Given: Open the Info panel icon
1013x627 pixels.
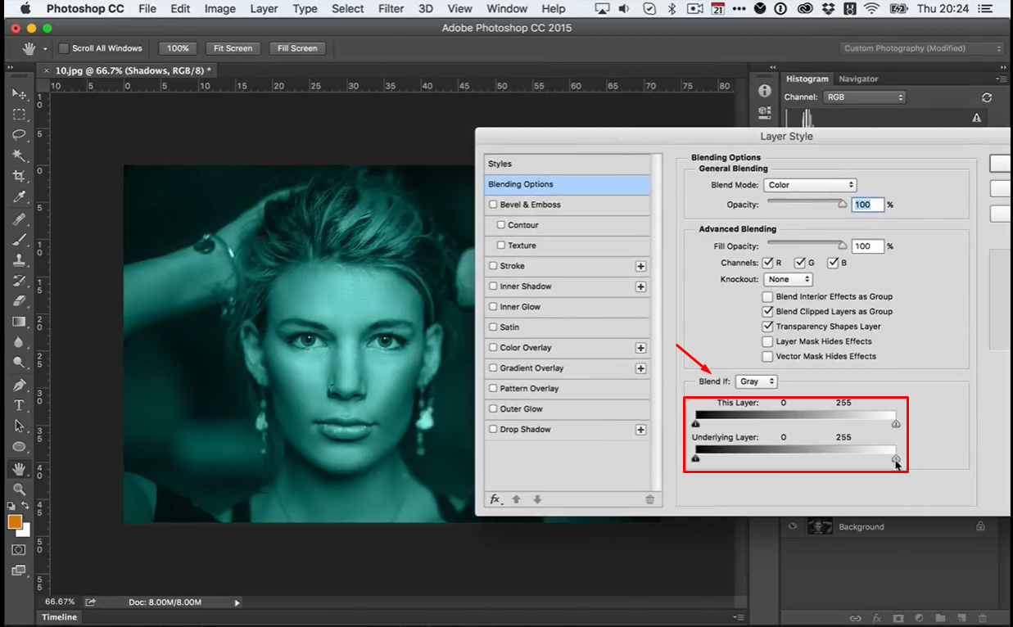Looking at the screenshot, I should tap(764, 91).
